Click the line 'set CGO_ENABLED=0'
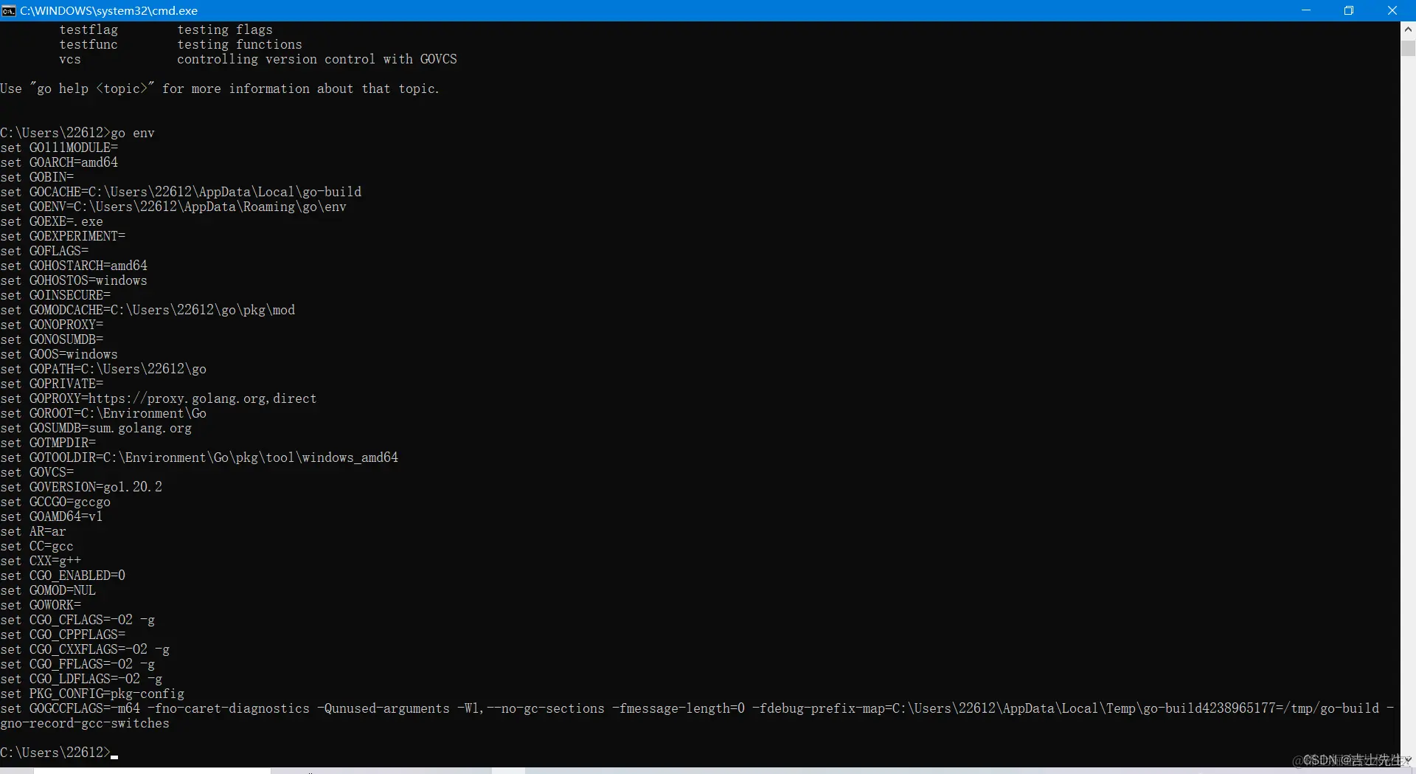This screenshot has height=774, width=1416. click(x=63, y=576)
